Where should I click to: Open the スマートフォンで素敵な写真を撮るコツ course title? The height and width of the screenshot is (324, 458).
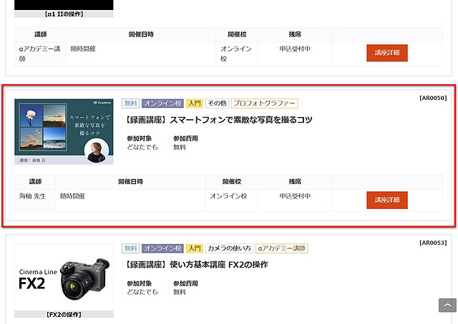218,119
